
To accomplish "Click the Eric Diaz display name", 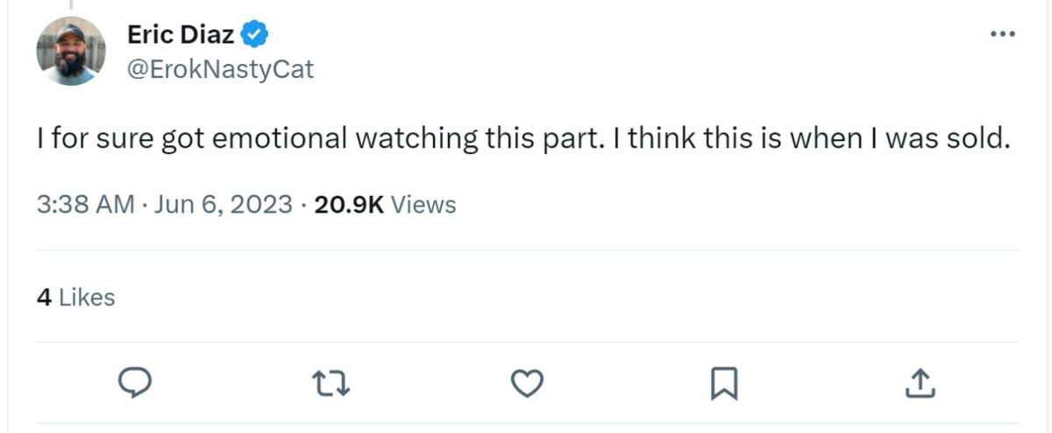I will tap(181, 35).
